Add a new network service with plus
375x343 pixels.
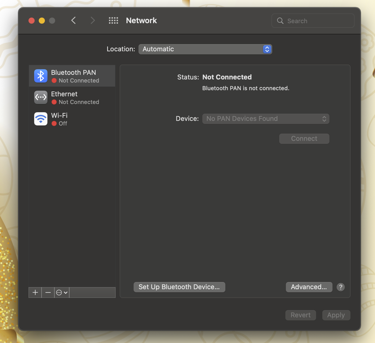click(x=35, y=292)
